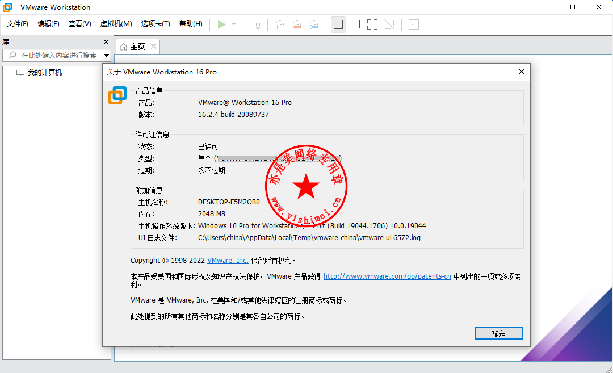Toggle the thumbnail bar view icon
Screen dimensions: 613x373
click(355, 24)
